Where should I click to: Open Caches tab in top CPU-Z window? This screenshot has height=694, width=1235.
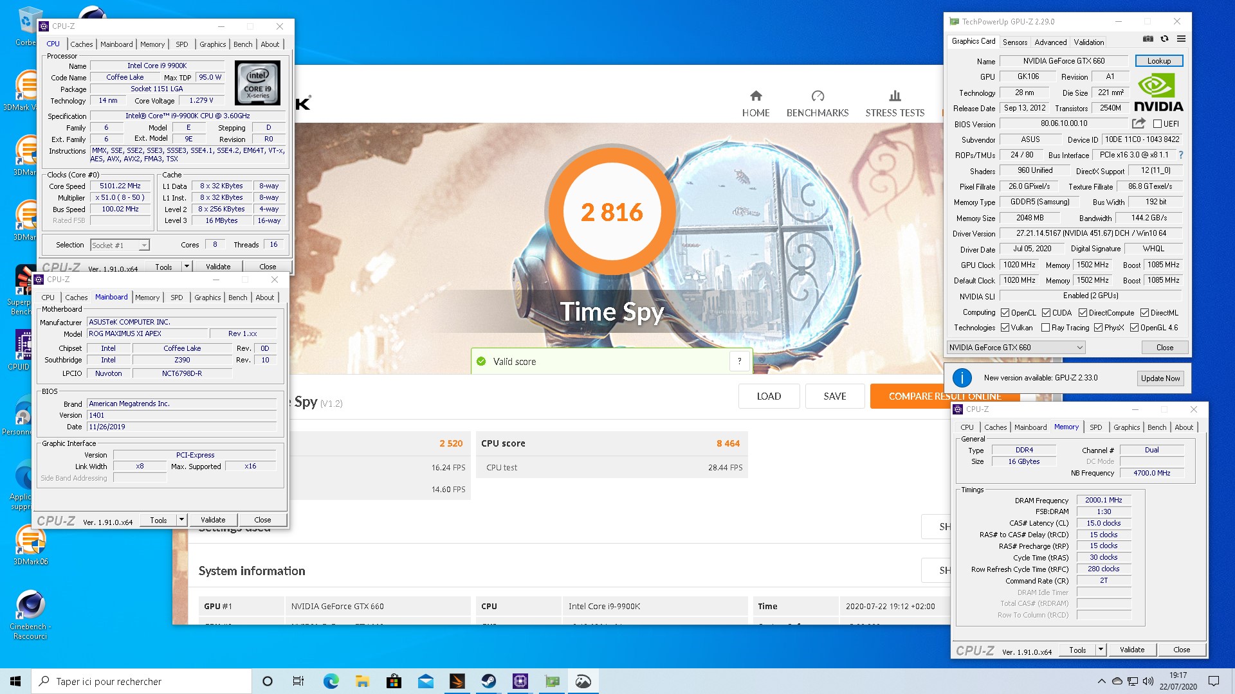(82, 44)
